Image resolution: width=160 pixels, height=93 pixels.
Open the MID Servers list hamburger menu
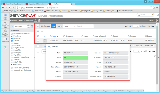[x=38, y=26]
